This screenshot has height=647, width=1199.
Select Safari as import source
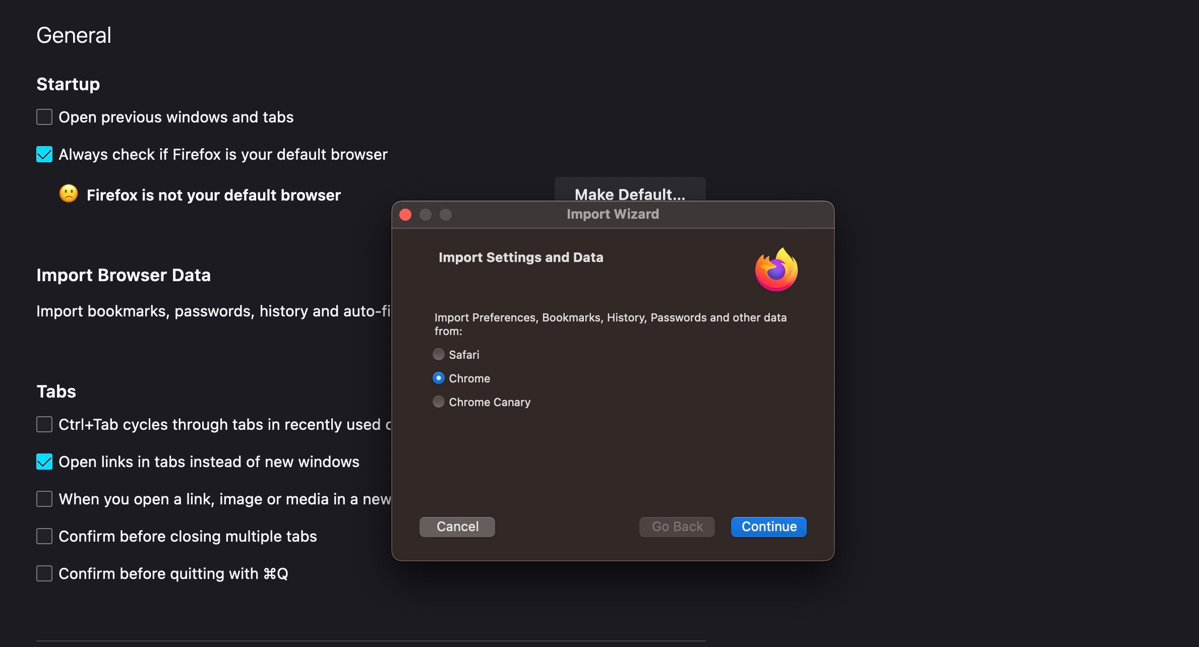click(x=438, y=354)
